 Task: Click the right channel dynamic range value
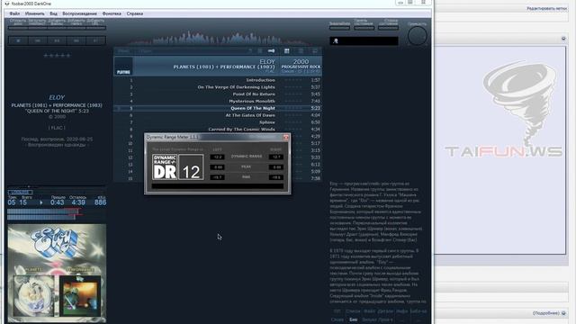(x=275, y=157)
